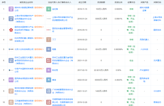
Task: Expand 股权结构 for 宁波卢米蓝新材料
Action: click(x=39, y=69)
